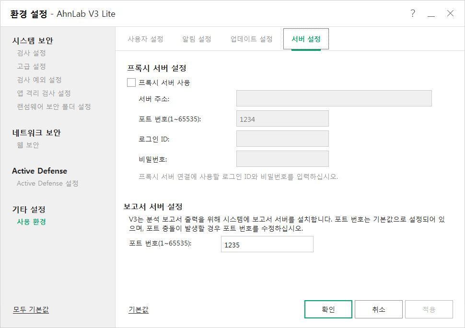The height and width of the screenshot is (328, 465).
Task: Close the 환경 설정 window
Action: (450, 13)
